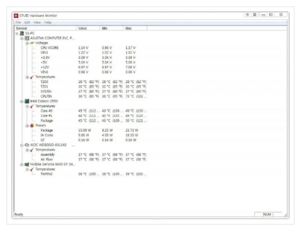Collapse Celeron Temperatures group above Core #0
This screenshot has width=301, height=231.
pyautogui.click(x=27, y=106)
